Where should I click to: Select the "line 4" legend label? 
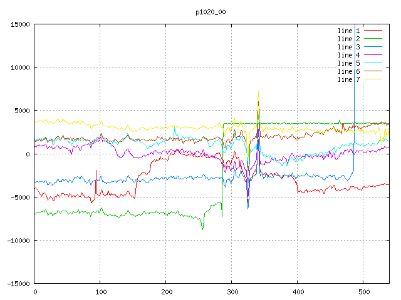pos(348,55)
